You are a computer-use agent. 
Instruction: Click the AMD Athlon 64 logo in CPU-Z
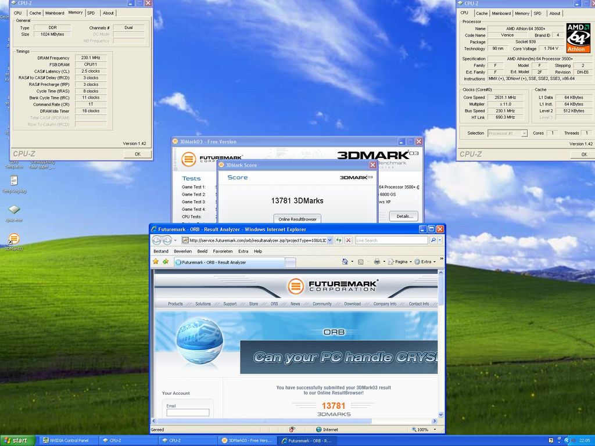[578, 38]
